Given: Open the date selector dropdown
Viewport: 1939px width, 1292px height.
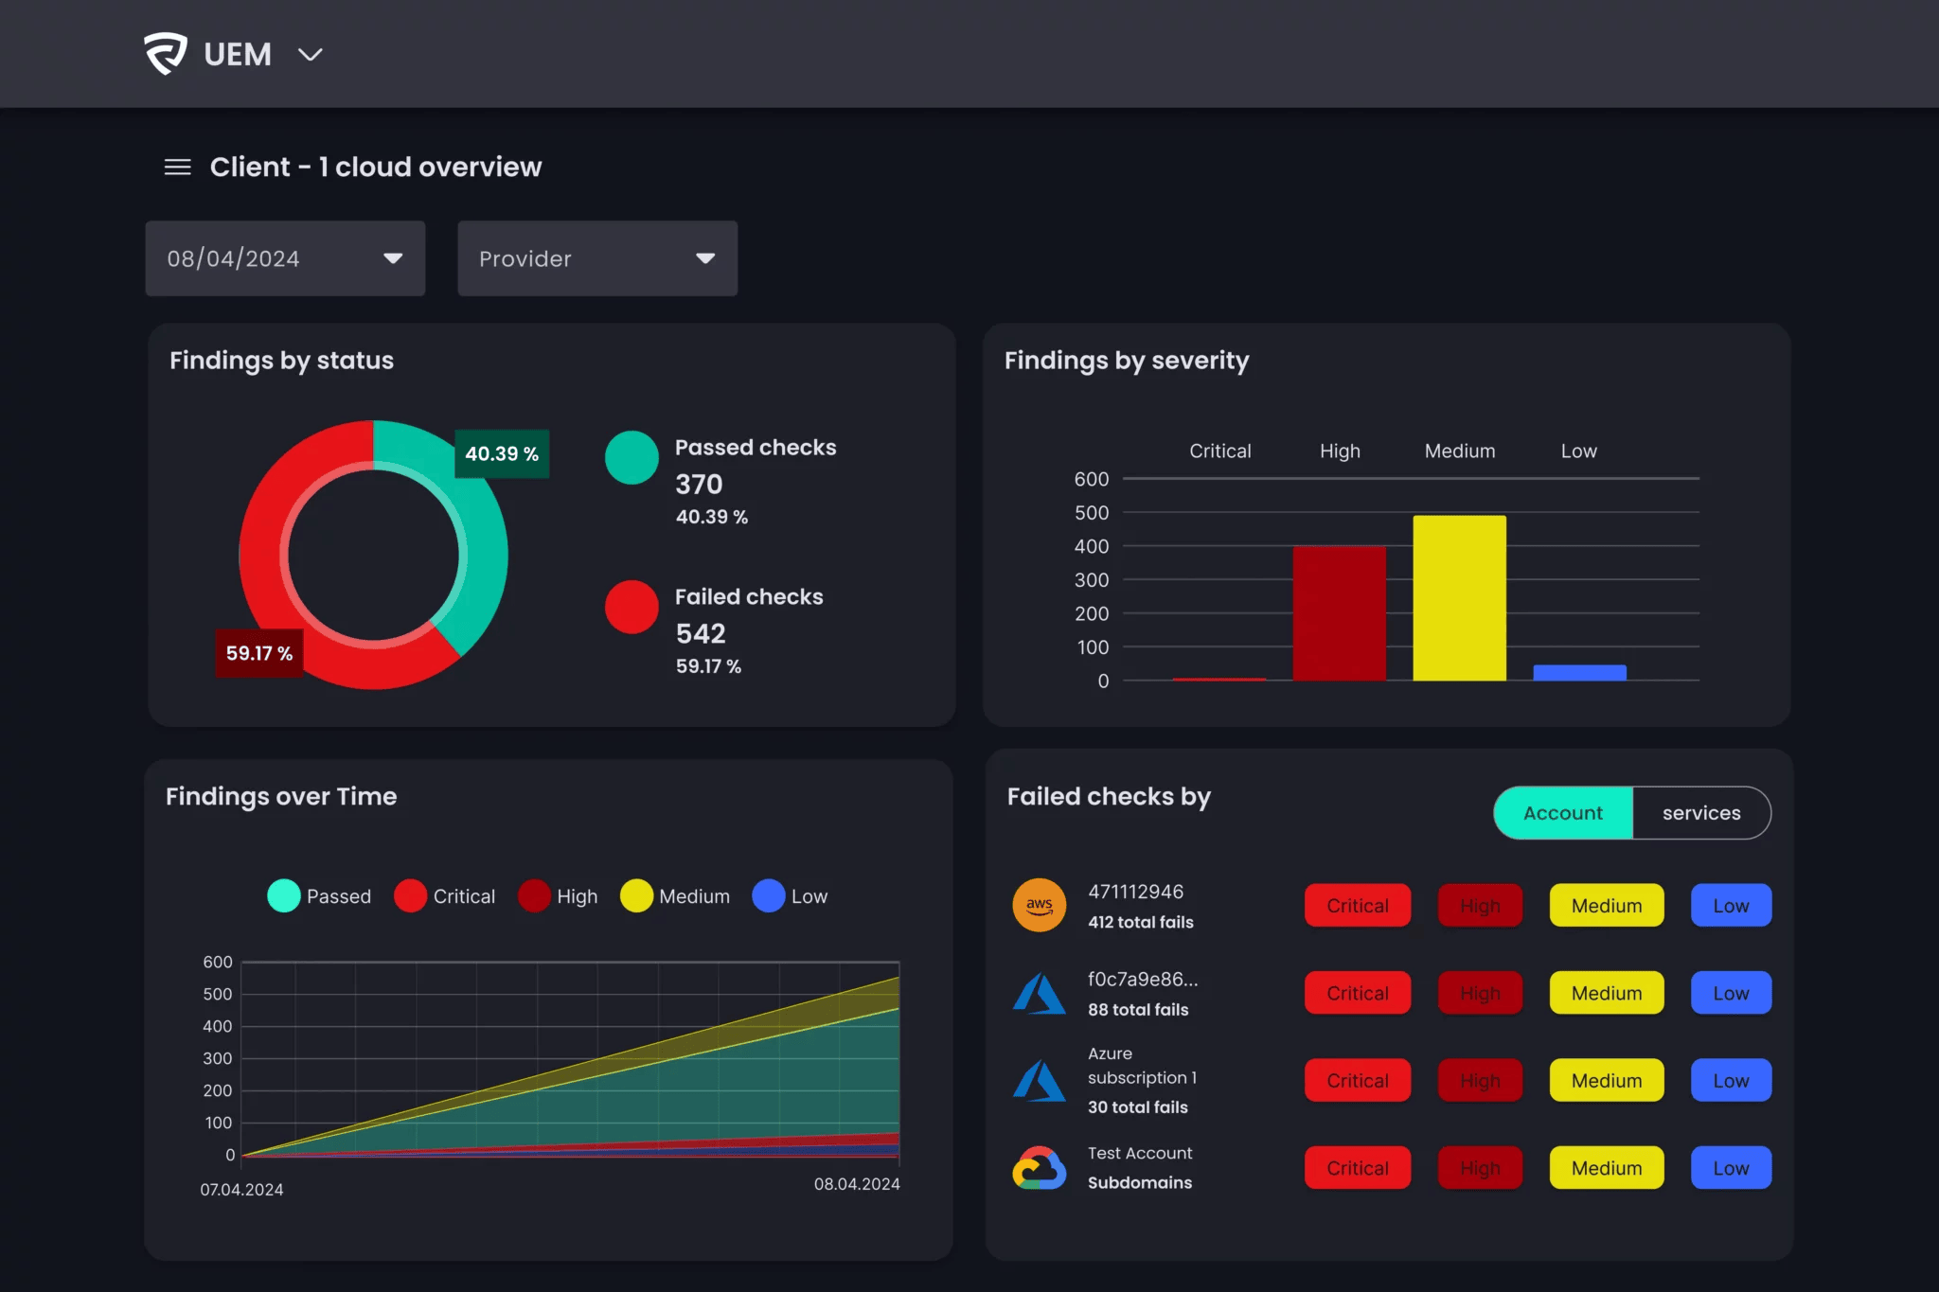Looking at the screenshot, I should [x=285, y=257].
